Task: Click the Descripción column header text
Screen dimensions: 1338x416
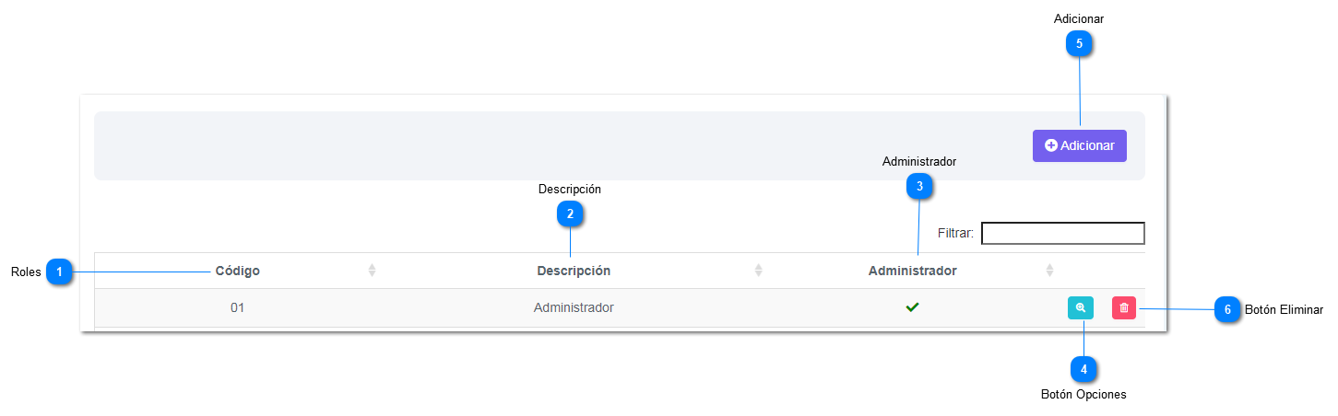Action: pos(574,271)
